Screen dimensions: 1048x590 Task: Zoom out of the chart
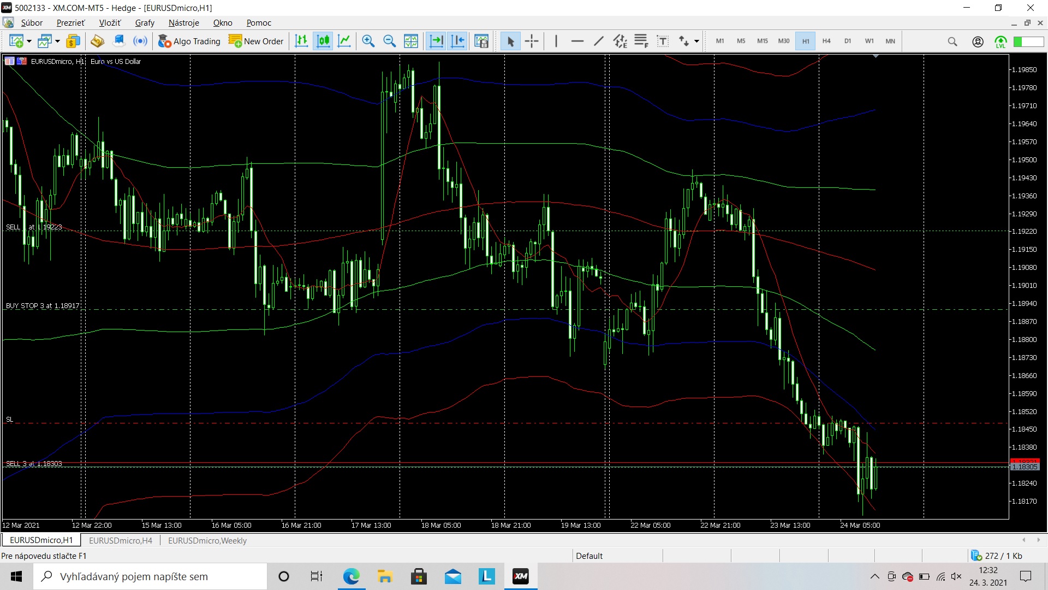(389, 41)
